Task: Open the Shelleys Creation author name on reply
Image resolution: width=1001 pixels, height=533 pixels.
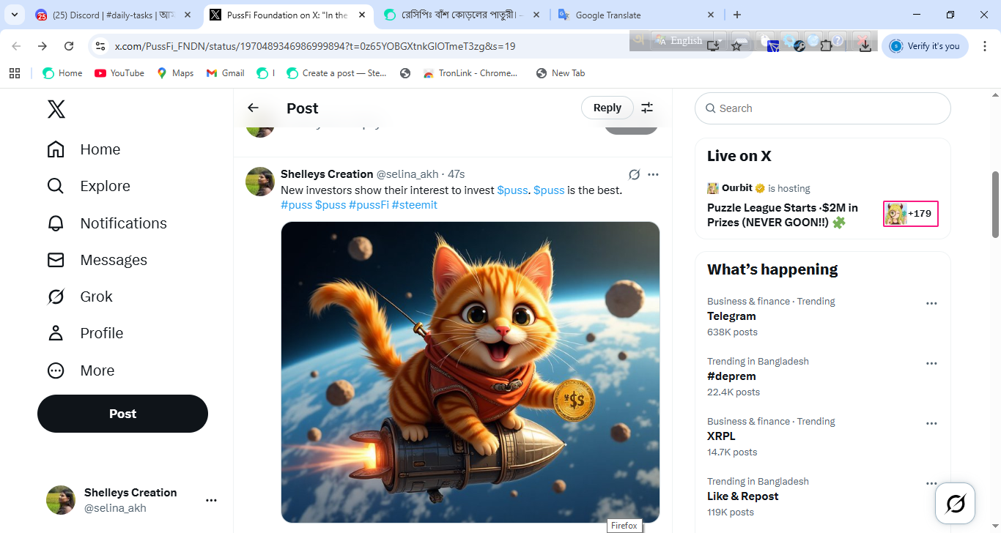Action: click(x=327, y=174)
